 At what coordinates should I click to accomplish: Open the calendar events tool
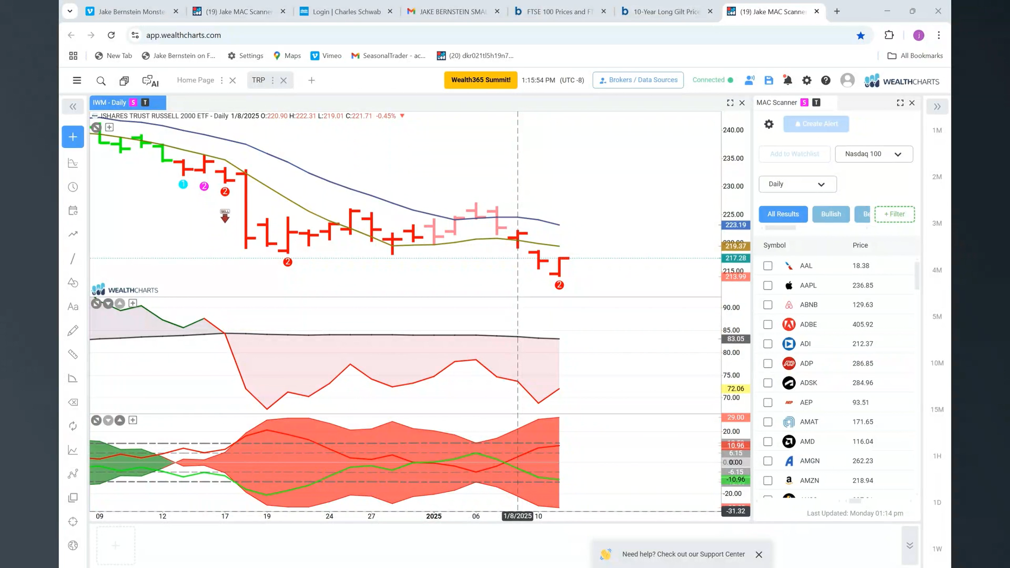click(x=73, y=210)
